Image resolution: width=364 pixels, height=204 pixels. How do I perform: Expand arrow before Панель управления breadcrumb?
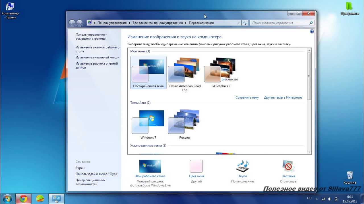pos(94,23)
